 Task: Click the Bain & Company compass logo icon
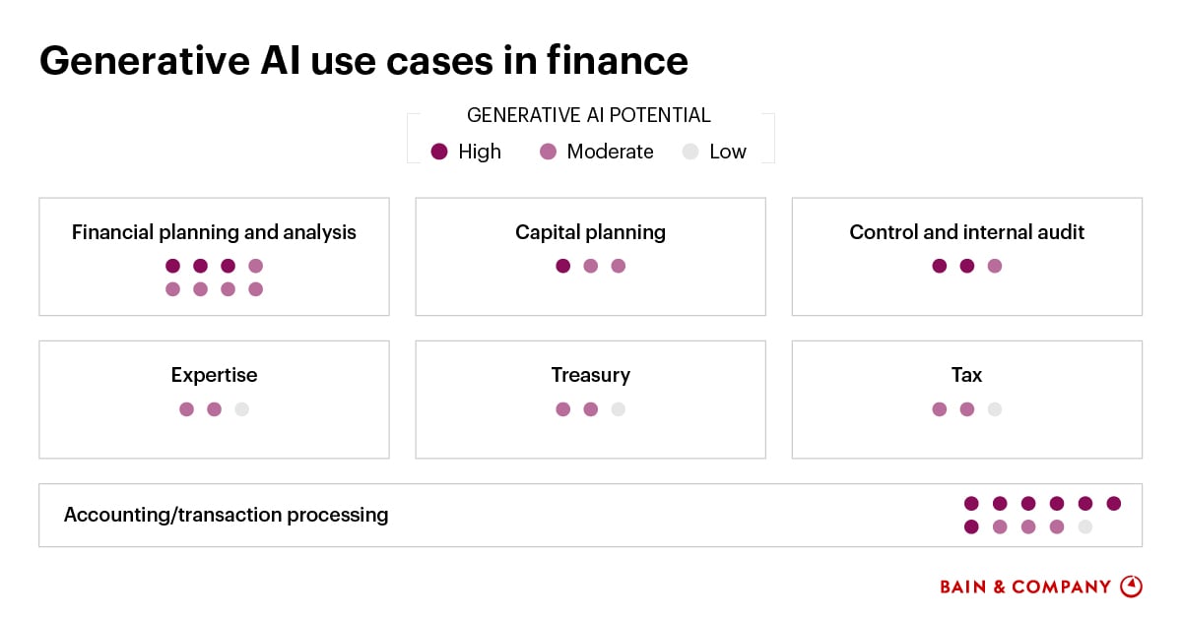pos(1132,586)
